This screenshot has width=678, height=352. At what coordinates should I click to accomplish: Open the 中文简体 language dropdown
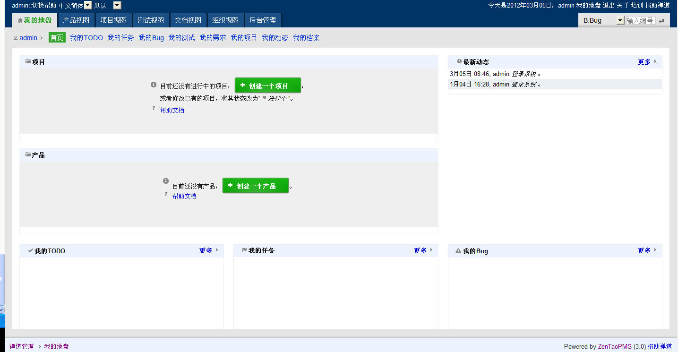click(x=88, y=5)
